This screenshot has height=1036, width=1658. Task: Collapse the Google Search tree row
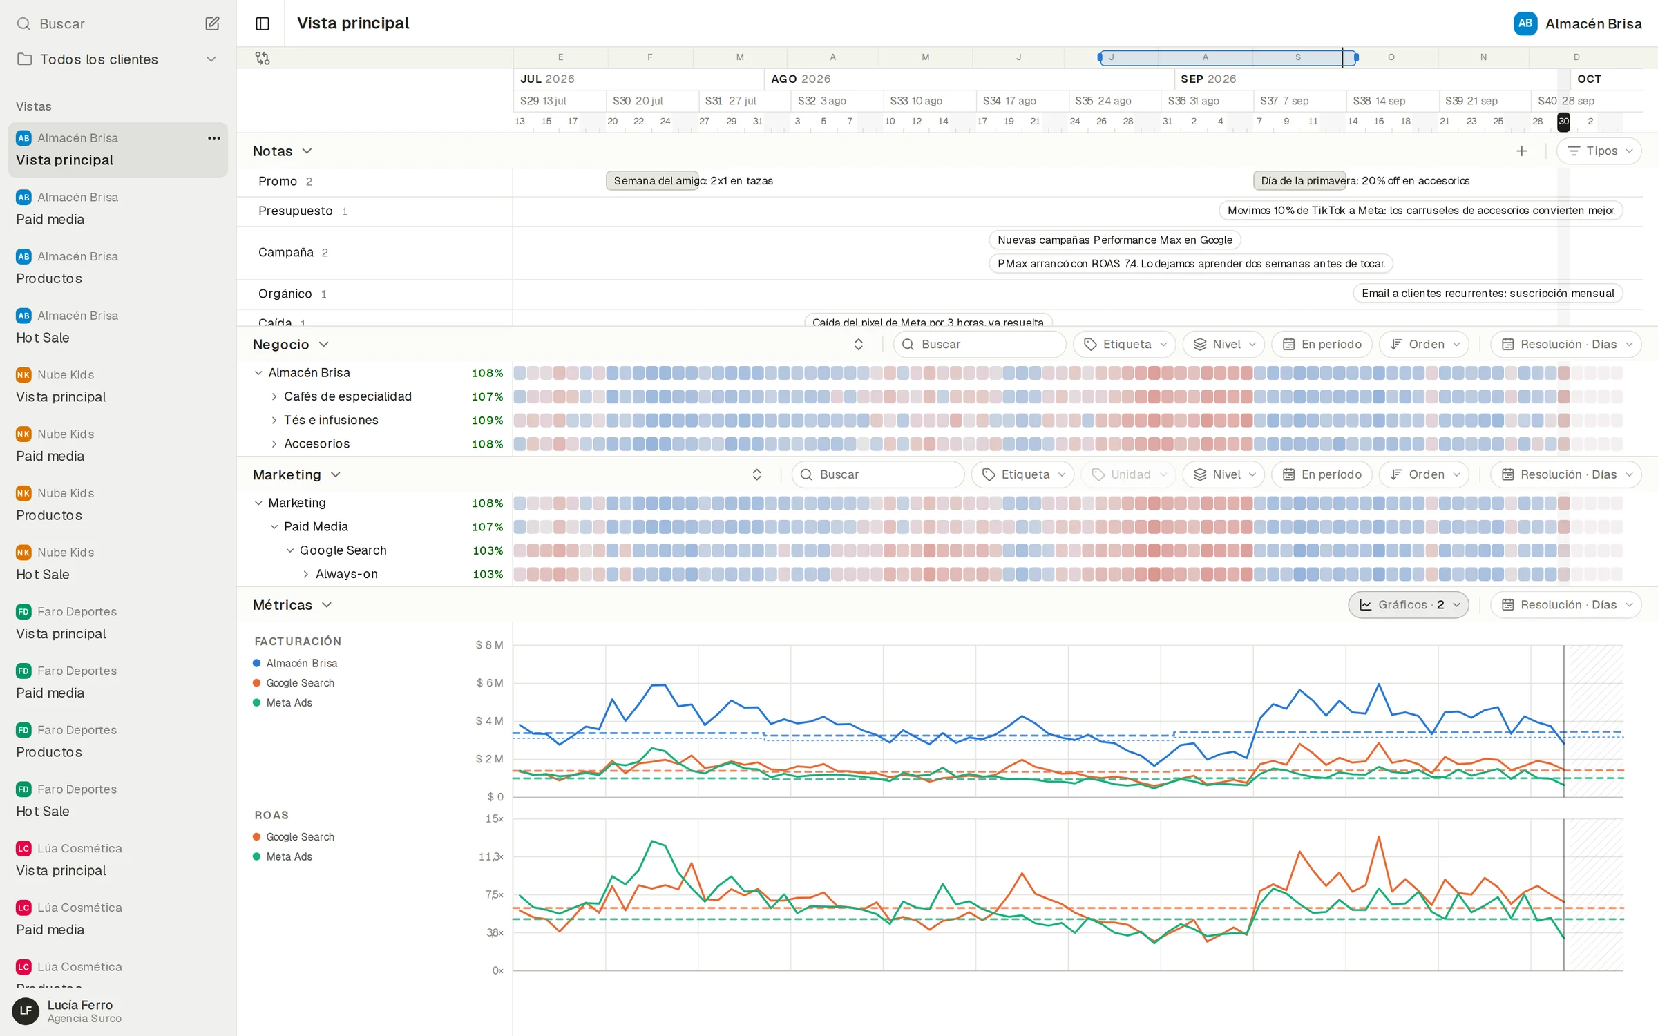290,550
